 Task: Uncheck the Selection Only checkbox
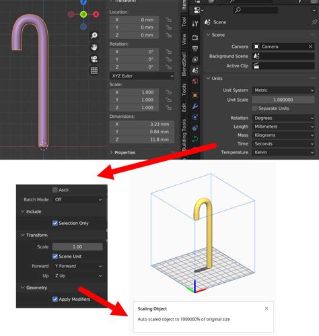[55, 223]
